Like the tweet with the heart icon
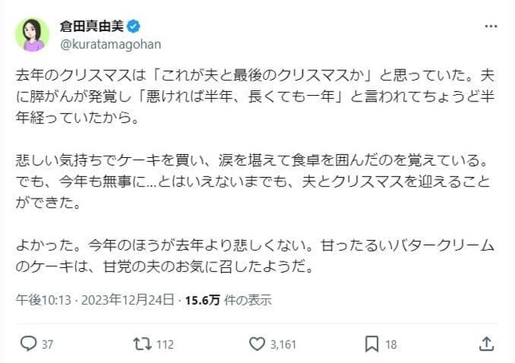The width and height of the screenshot is (515, 363). click(x=257, y=345)
